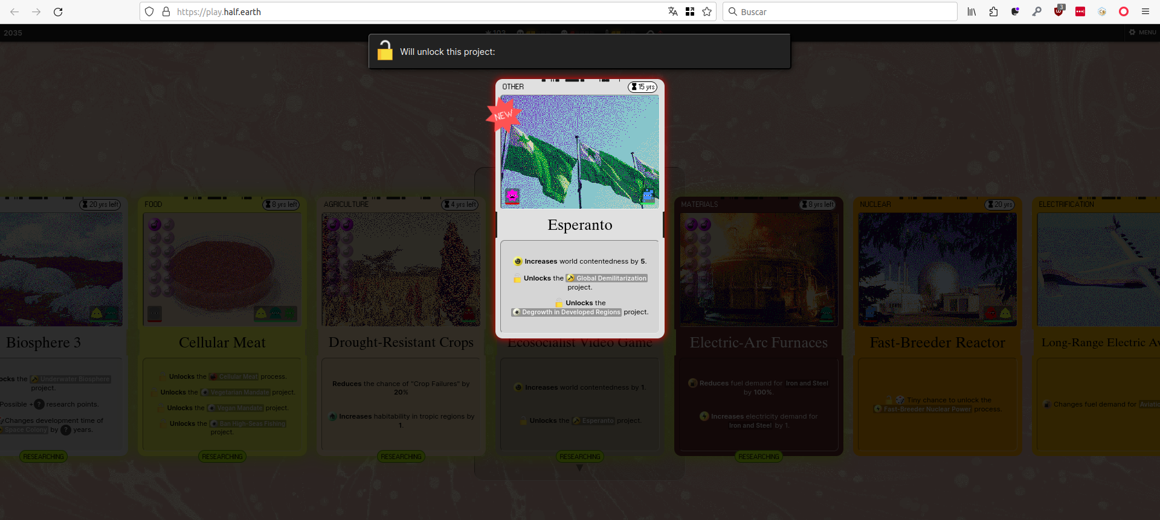Screen dimensions: 1160x520
Task: Reload the page with the refresh icon
Action: (x=58, y=11)
